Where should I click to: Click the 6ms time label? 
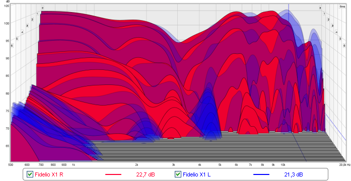point(342,7)
